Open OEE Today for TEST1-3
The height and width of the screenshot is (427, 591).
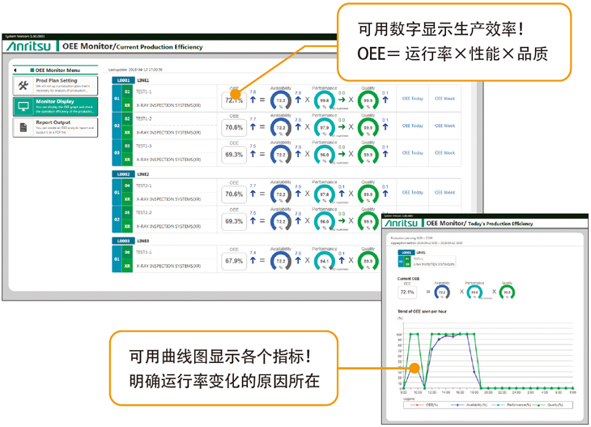[x=412, y=153]
